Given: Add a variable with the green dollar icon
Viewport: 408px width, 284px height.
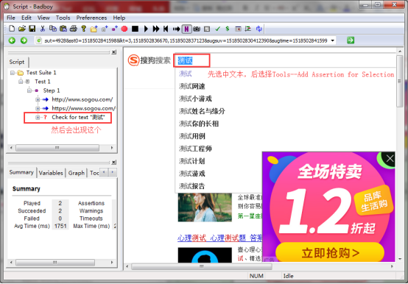Looking at the screenshot, I should pos(228,29).
